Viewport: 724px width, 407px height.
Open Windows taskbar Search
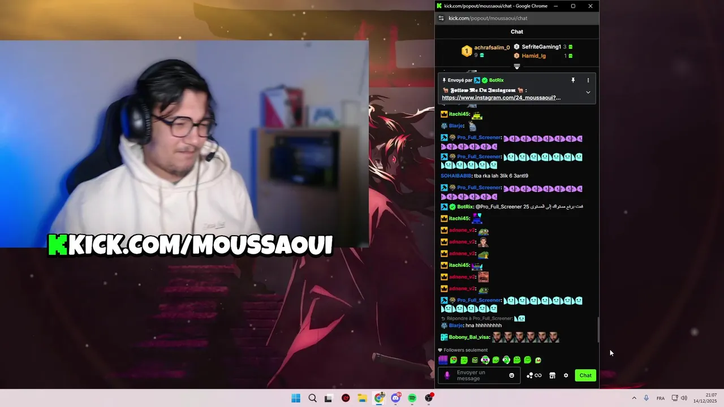point(312,398)
